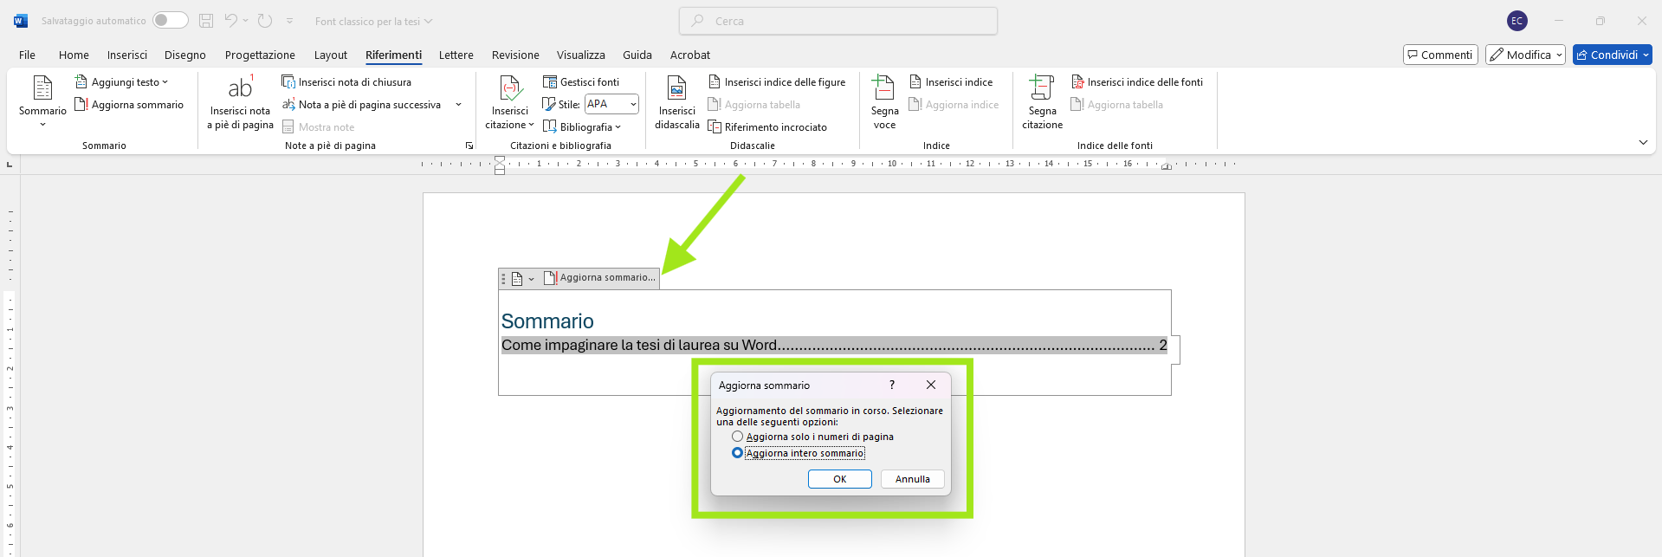
Task: Click the save icon in title bar
Action: coord(206,21)
